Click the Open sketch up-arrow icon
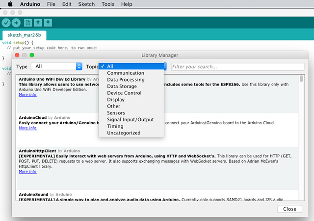The image size is (314, 221). [x=38, y=23]
